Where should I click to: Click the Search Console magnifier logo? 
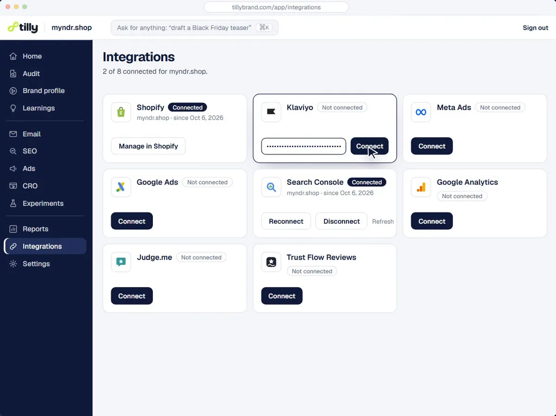coord(271,187)
